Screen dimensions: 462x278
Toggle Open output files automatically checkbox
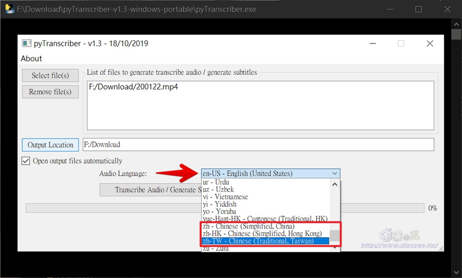tap(26, 161)
